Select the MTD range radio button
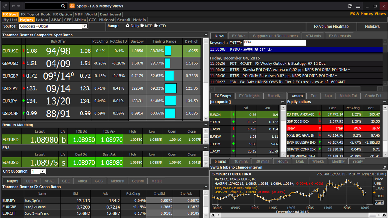 (142, 26)
